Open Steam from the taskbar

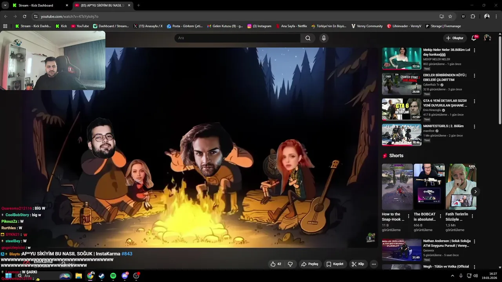[102, 276]
